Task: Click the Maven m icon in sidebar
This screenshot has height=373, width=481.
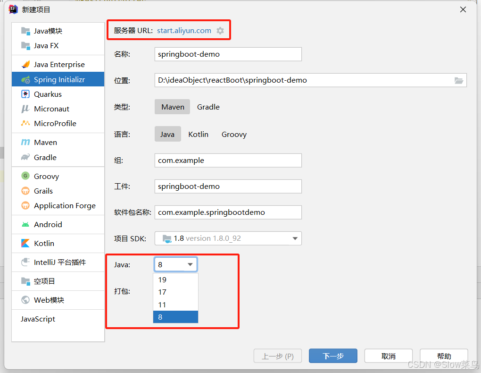Action: point(25,142)
